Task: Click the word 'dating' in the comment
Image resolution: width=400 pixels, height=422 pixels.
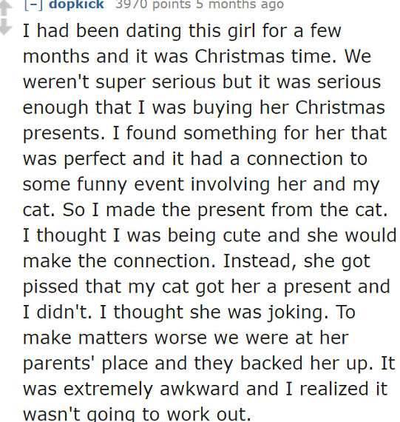Action: (x=154, y=31)
